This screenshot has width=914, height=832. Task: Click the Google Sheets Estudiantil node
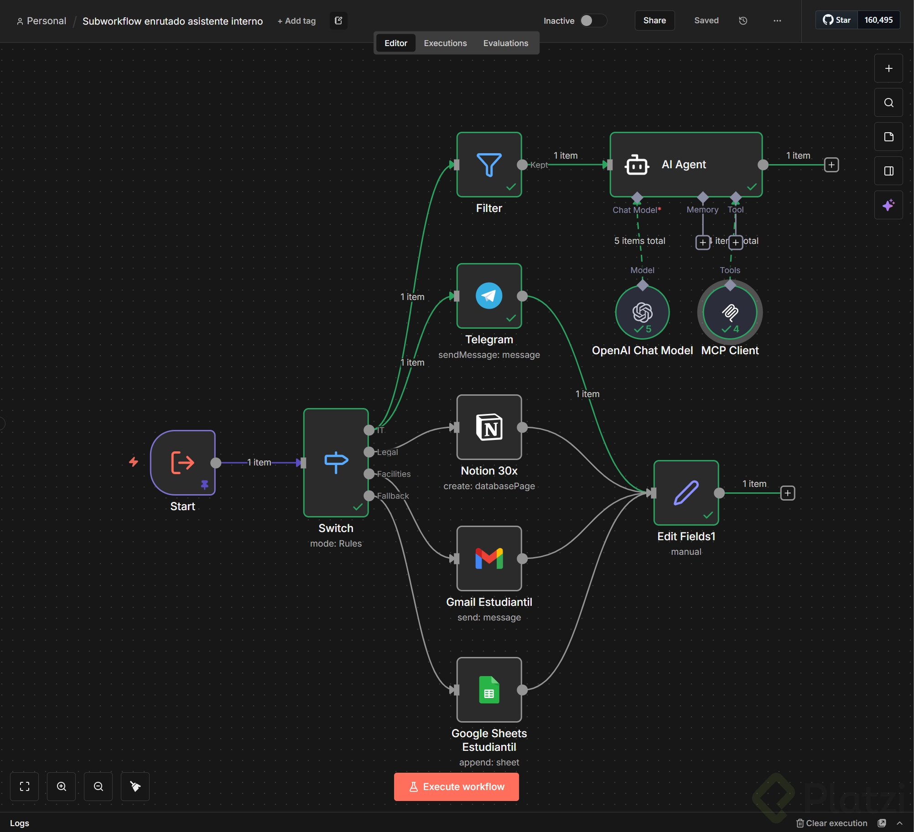(x=489, y=690)
